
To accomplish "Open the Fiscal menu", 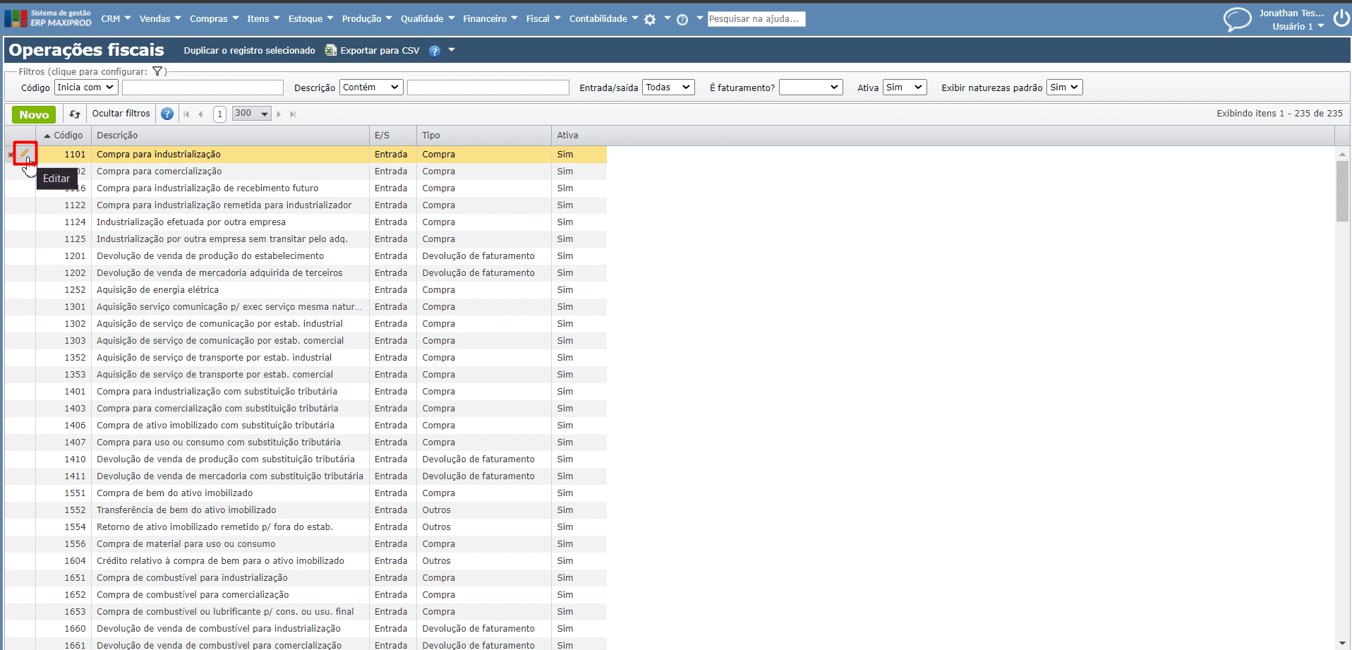I will (x=543, y=18).
